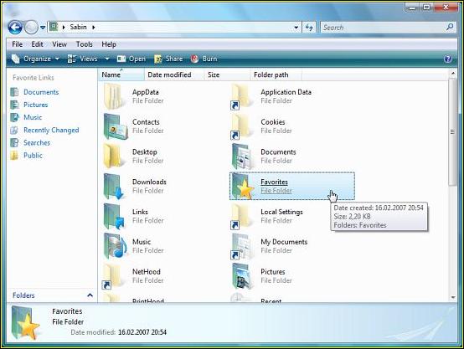
Task: Click the Refresh button beside address bar
Action: 309,28
